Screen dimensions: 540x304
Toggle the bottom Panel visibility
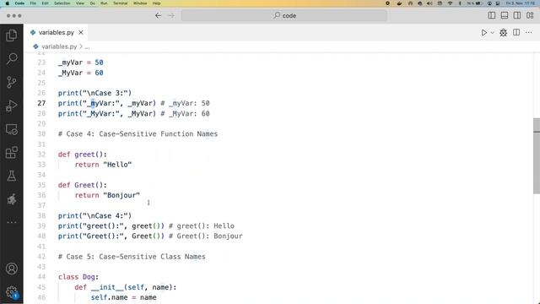coord(505,15)
